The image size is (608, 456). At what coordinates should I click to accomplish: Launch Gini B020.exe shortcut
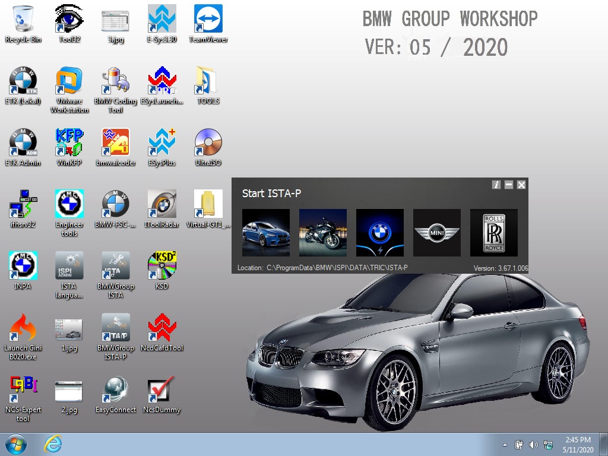(23, 336)
